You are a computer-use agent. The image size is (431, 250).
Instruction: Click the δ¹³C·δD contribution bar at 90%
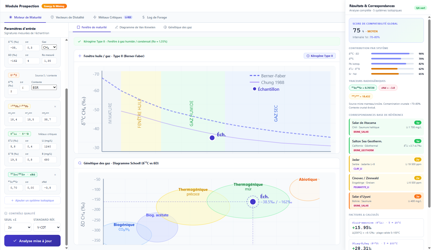tap(392, 54)
